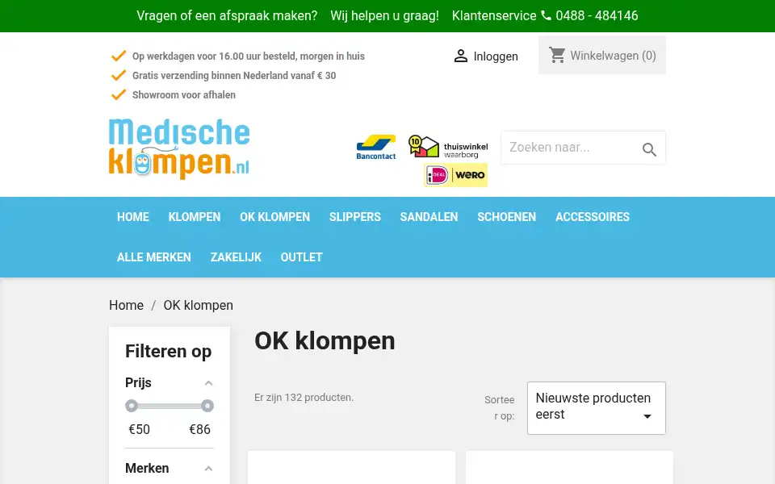Click the price range slider track
This screenshot has width=775, height=484.
pos(170,406)
